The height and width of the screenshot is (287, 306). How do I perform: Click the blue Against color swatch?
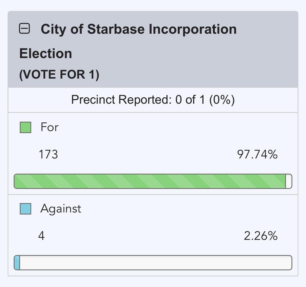(x=25, y=209)
